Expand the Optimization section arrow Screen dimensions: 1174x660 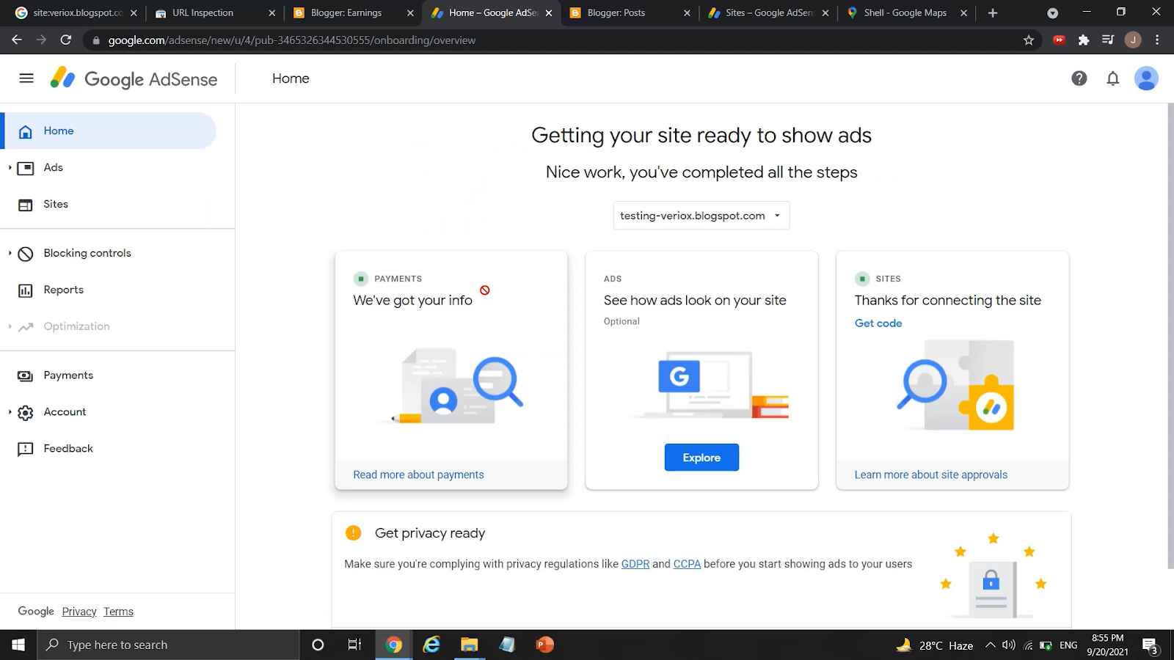coord(10,326)
